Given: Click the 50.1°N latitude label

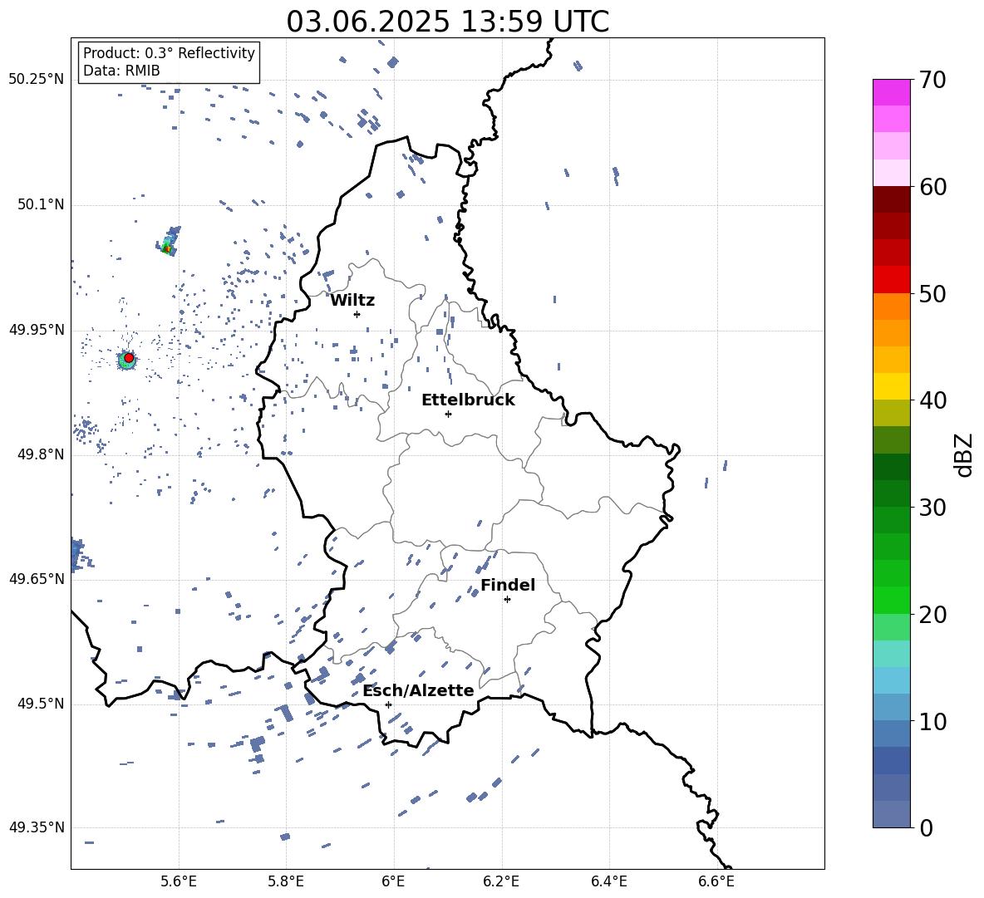Looking at the screenshot, I should (x=41, y=204).
